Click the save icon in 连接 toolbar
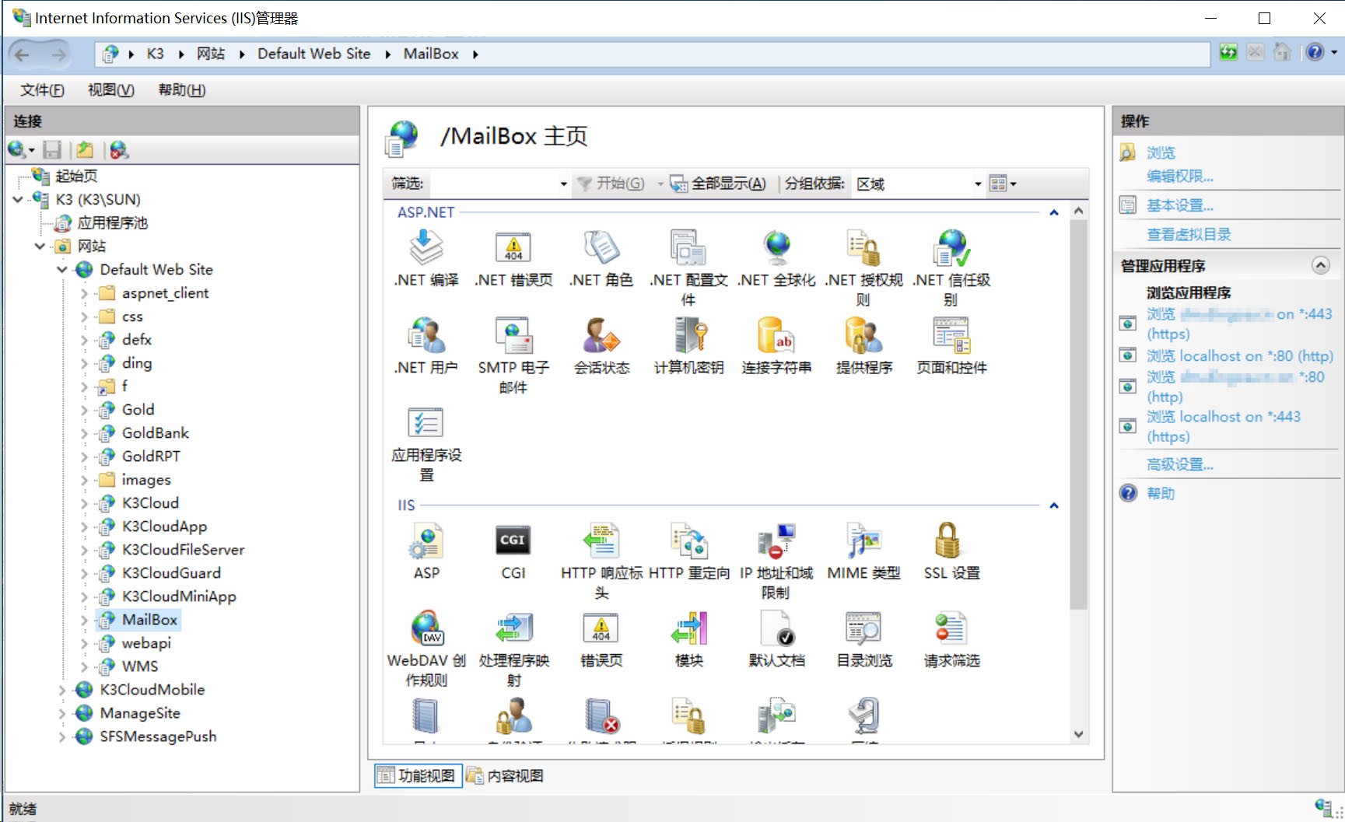 click(x=52, y=150)
